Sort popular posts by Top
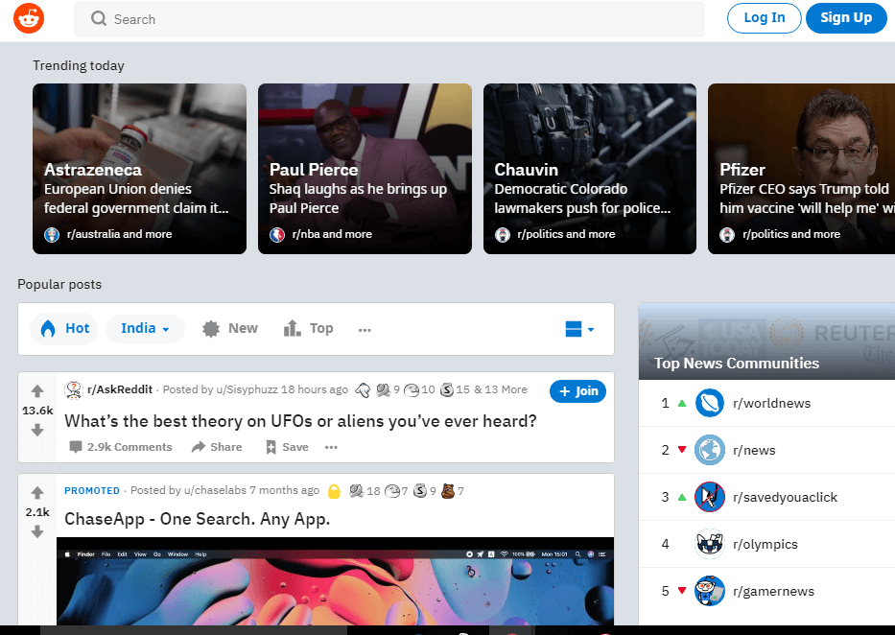Screen dimensions: 895x635 tap(309, 328)
